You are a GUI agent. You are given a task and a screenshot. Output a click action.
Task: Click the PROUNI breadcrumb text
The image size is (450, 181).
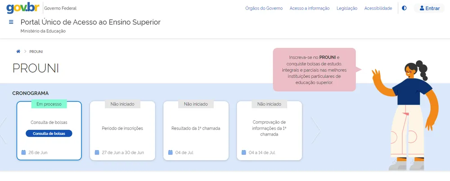coord(36,52)
